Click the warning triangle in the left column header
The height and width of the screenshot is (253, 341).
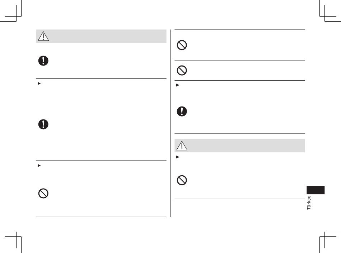tap(43, 36)
